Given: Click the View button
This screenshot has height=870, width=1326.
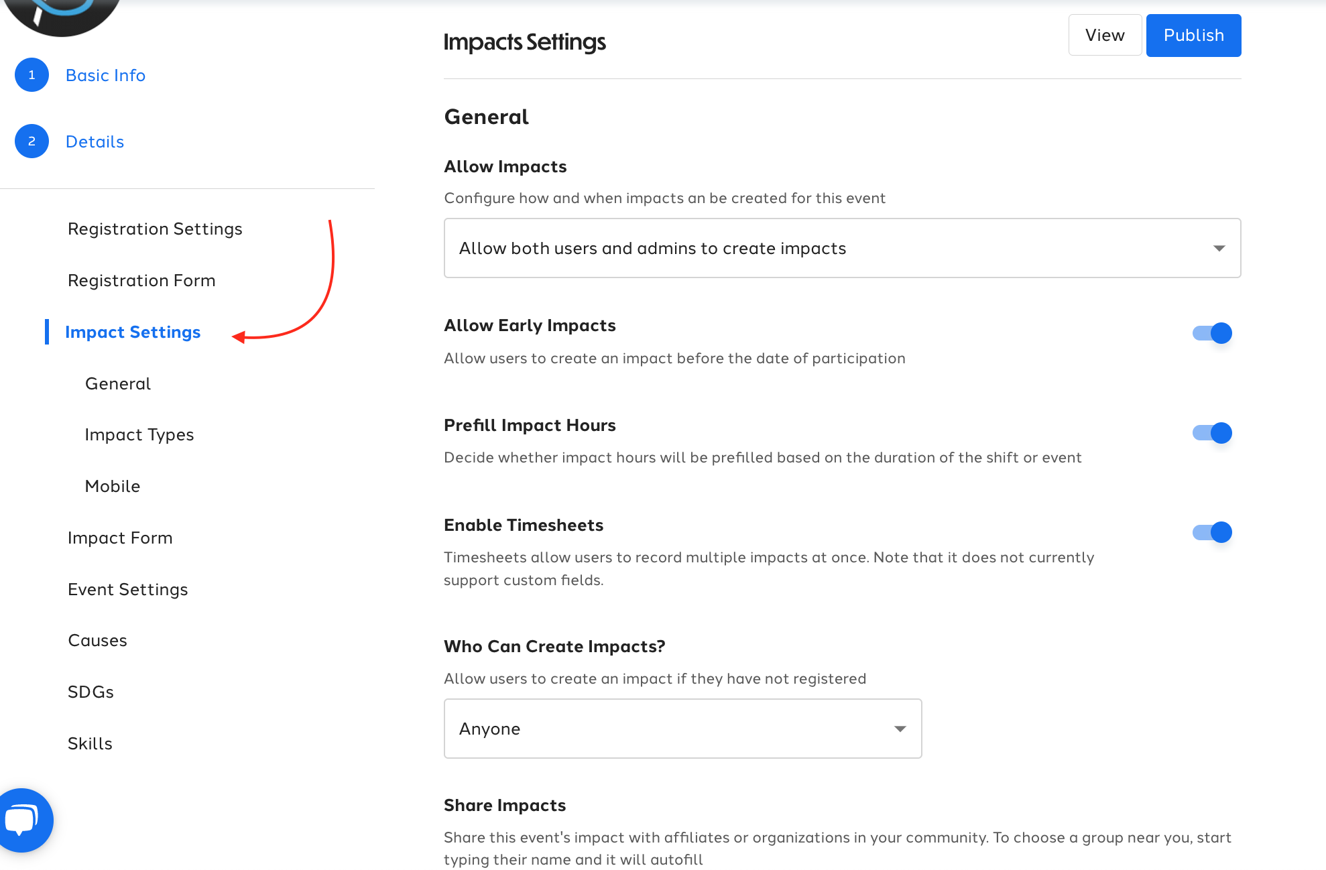Looking at the screenshot, I should tap(1105, 36).
